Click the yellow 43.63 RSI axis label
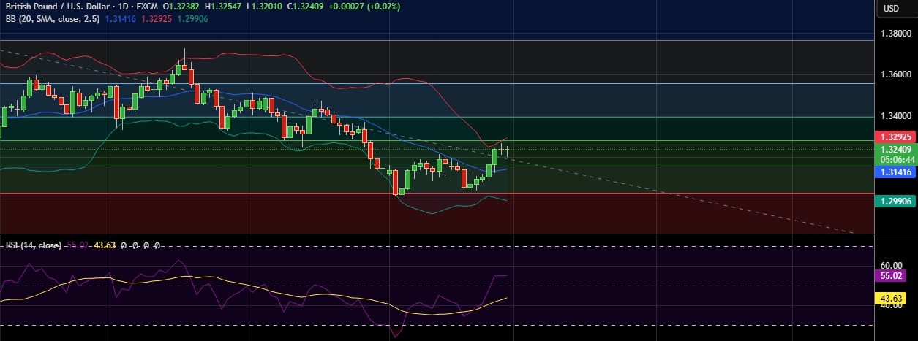 (892, 298)
